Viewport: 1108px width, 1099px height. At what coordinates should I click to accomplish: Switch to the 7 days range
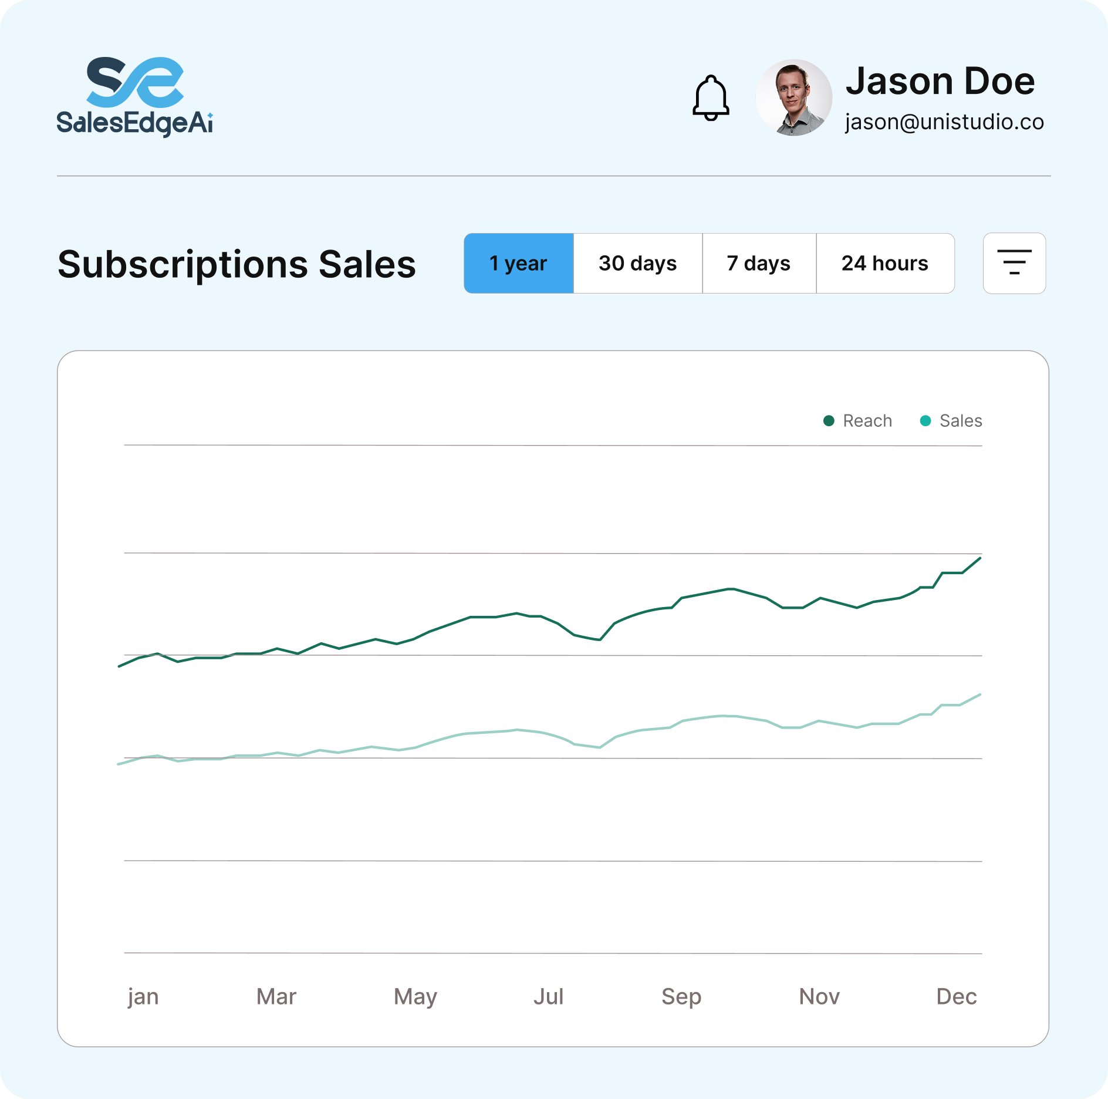point(759,264)
